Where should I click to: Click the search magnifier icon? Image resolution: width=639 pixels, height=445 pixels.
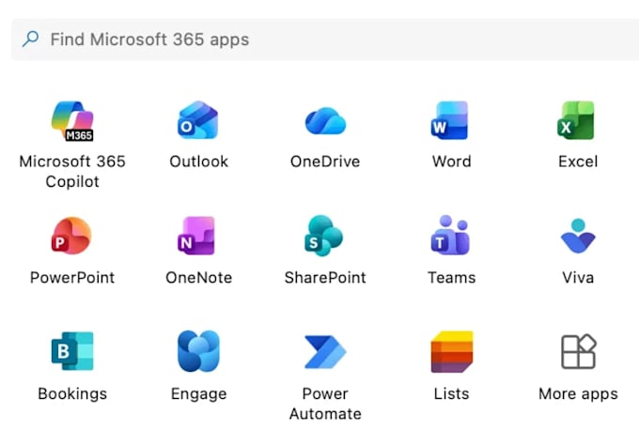point(31,39)
